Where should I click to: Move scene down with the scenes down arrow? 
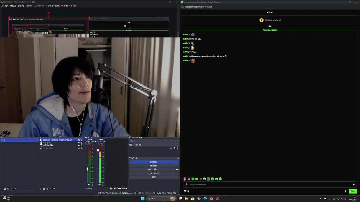click(x=15, y=189)
